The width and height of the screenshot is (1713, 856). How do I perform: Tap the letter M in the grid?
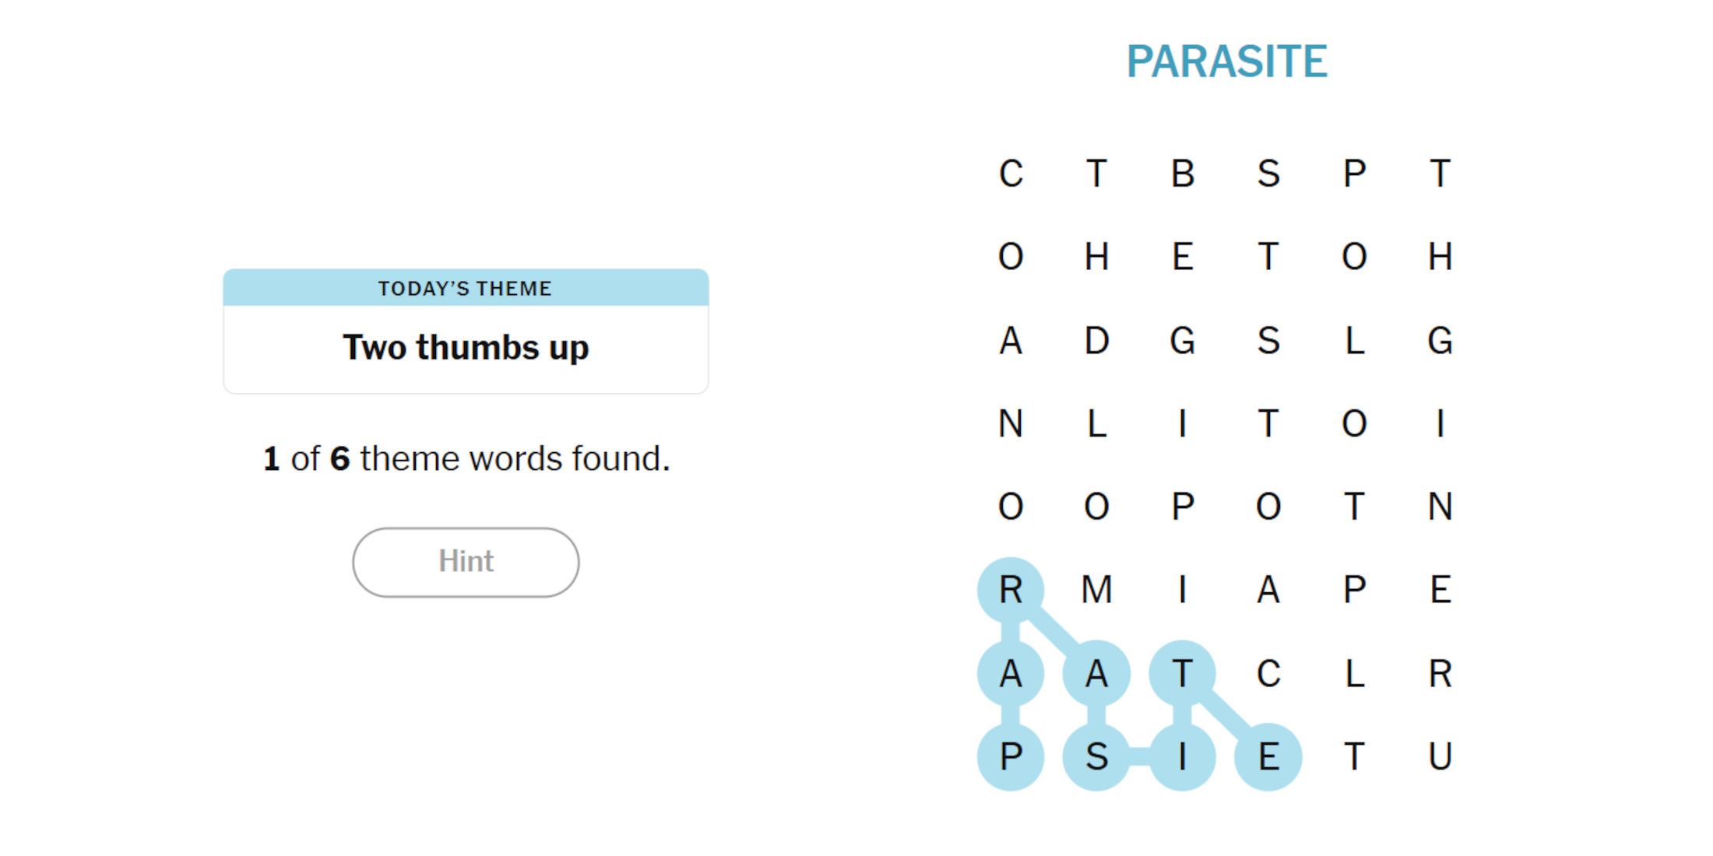(1096, 590)
